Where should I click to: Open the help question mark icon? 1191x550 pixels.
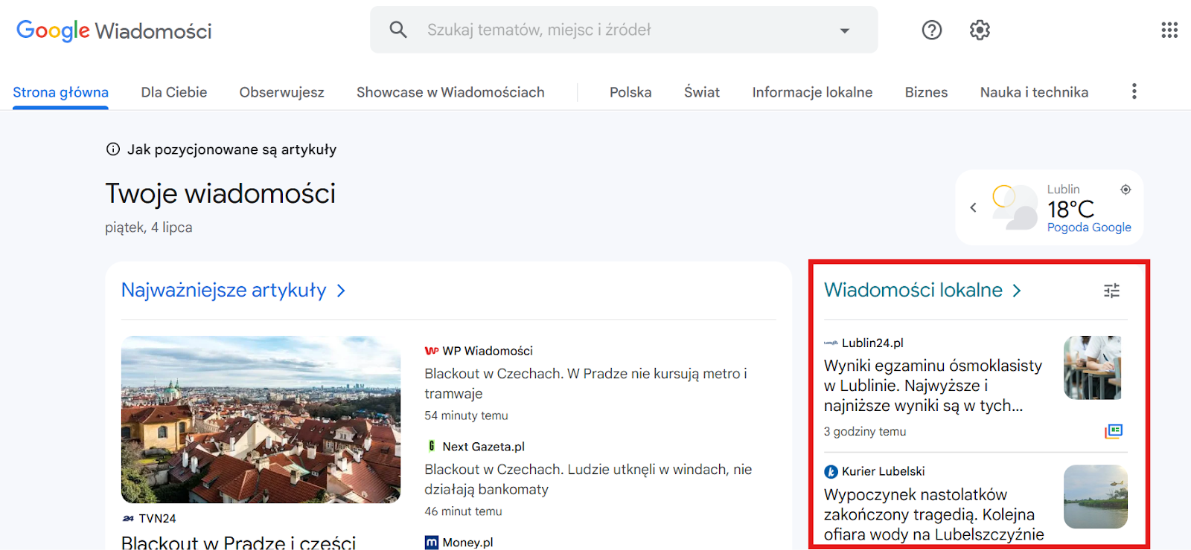point(932,30)
